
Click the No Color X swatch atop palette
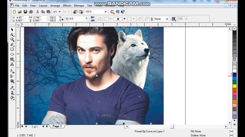[234, 29]
